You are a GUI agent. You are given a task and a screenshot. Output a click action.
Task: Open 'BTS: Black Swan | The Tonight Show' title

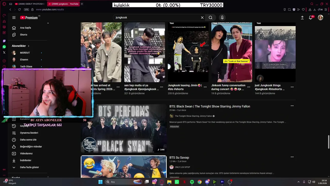click(x=210, y=106)
